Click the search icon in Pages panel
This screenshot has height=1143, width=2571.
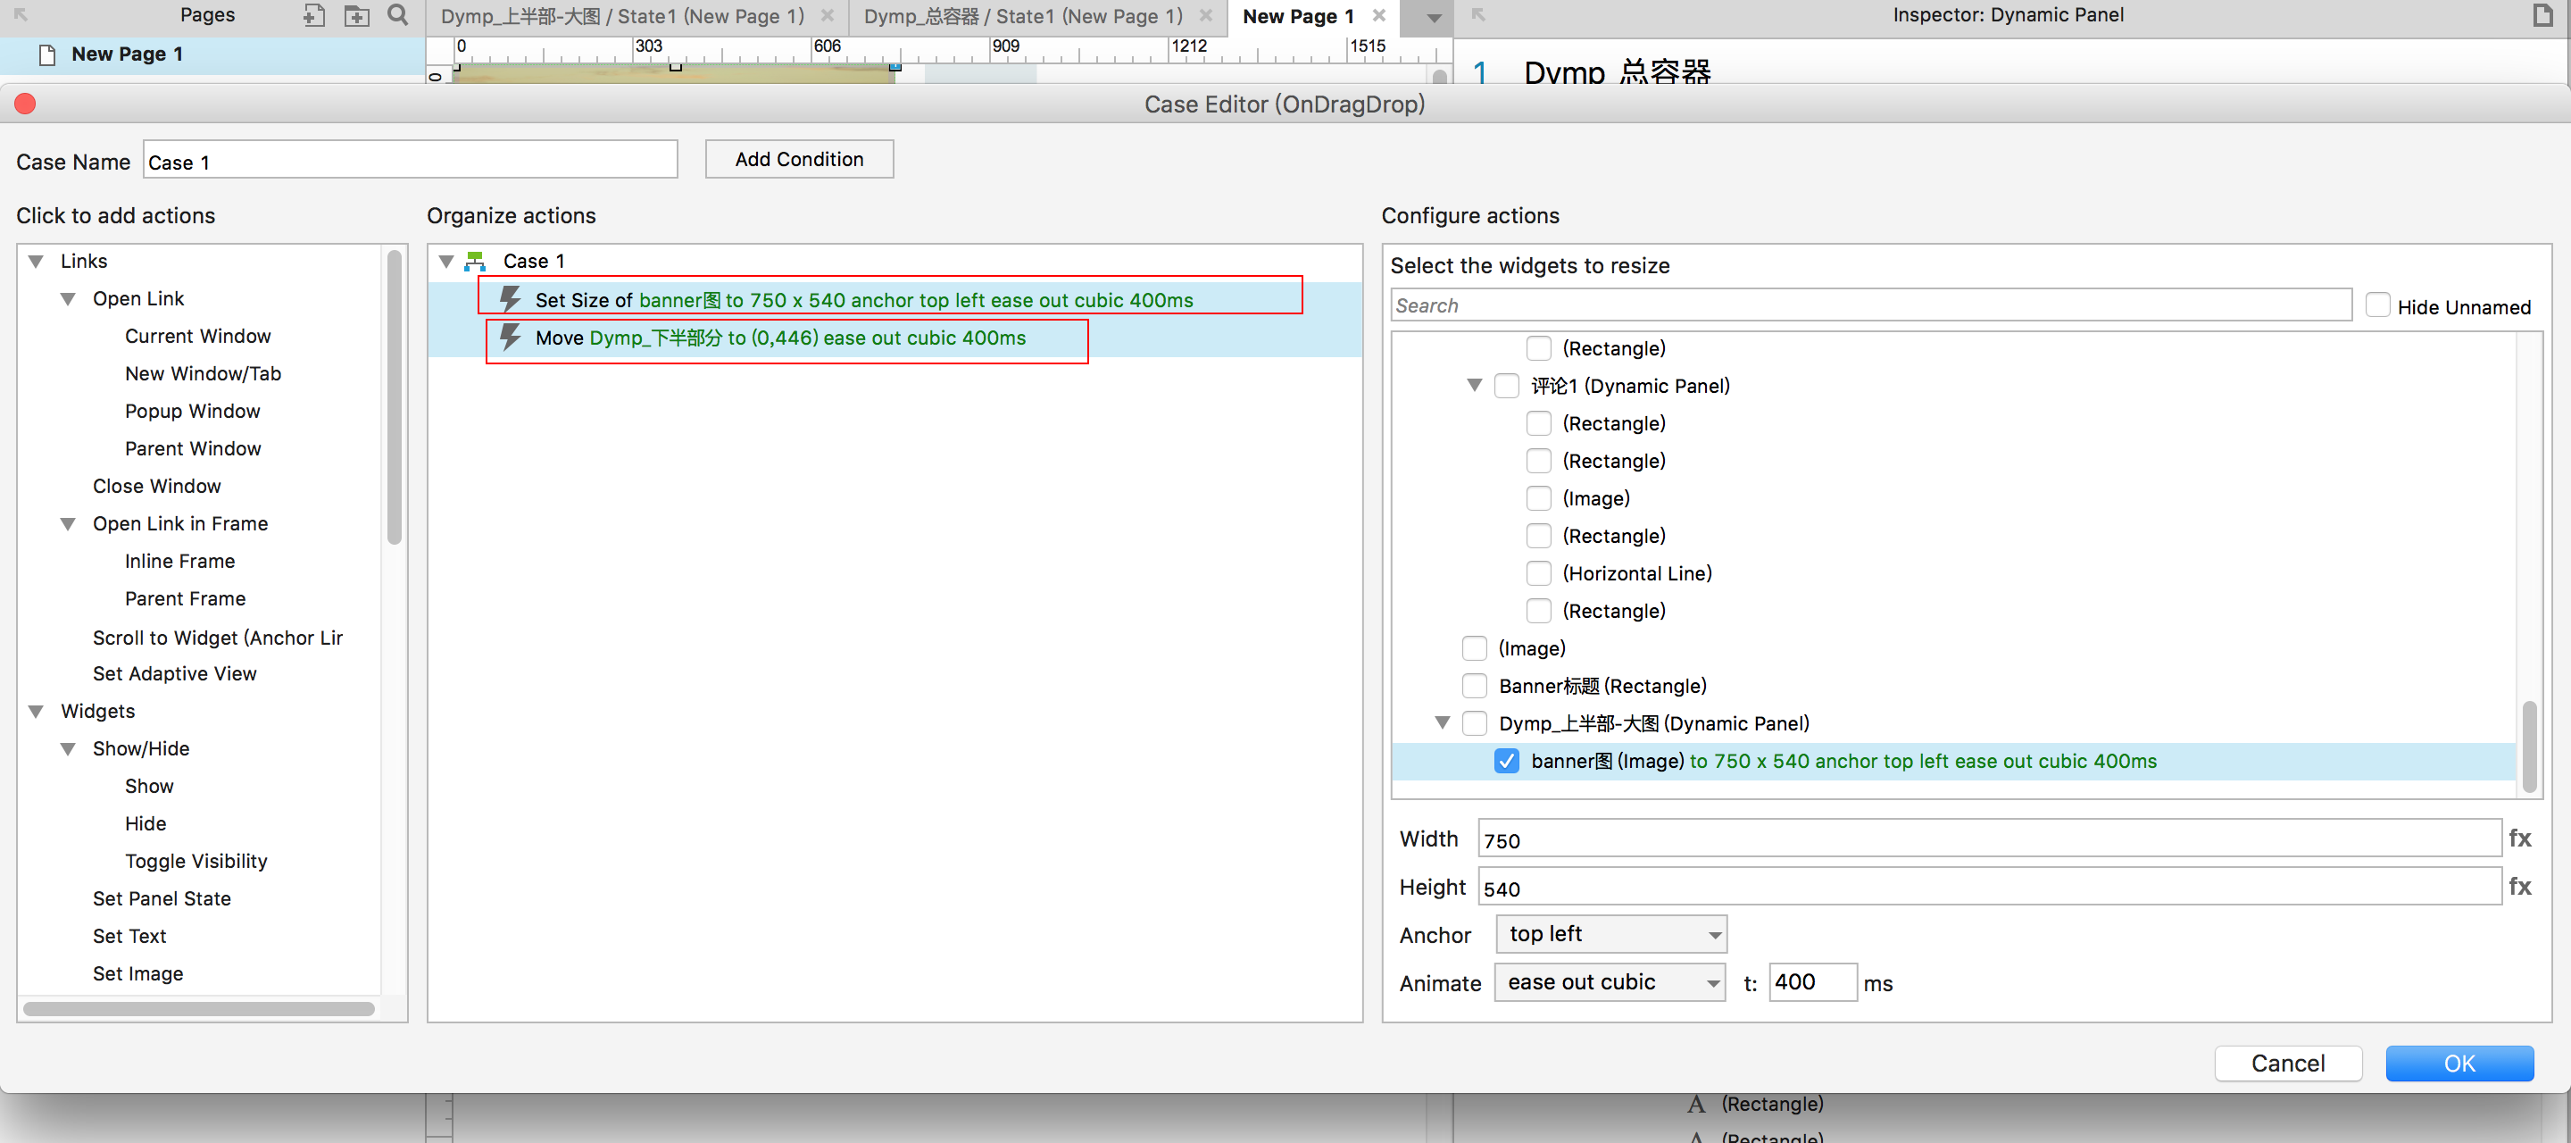[397, 15]
